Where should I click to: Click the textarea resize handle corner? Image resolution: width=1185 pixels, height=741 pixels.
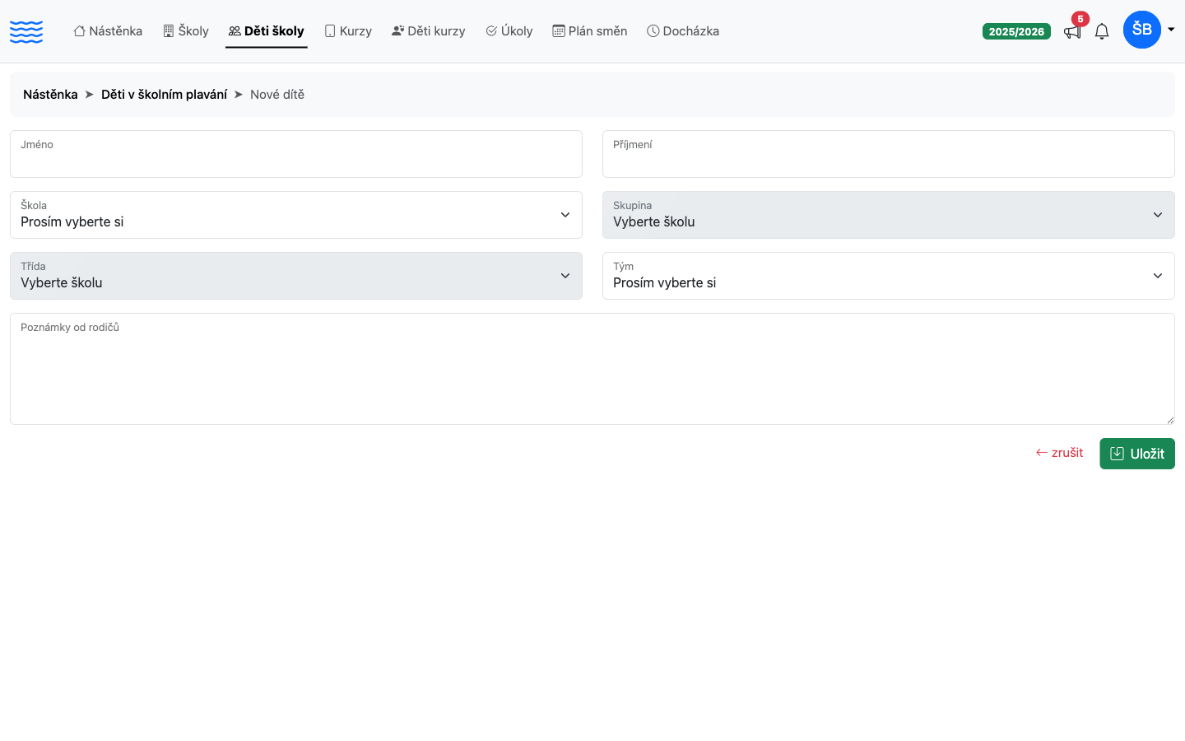[1170, 420]
